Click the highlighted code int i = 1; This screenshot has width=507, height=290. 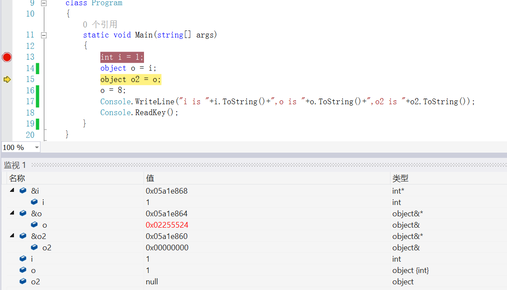[x=122, y=57]
